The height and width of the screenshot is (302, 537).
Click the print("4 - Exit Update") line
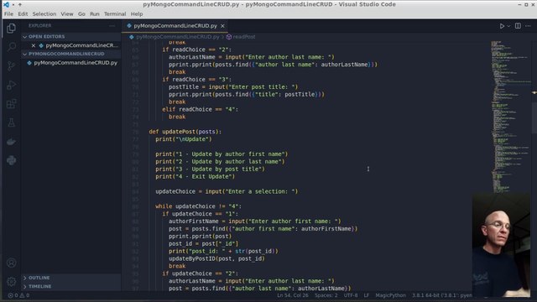196,176
